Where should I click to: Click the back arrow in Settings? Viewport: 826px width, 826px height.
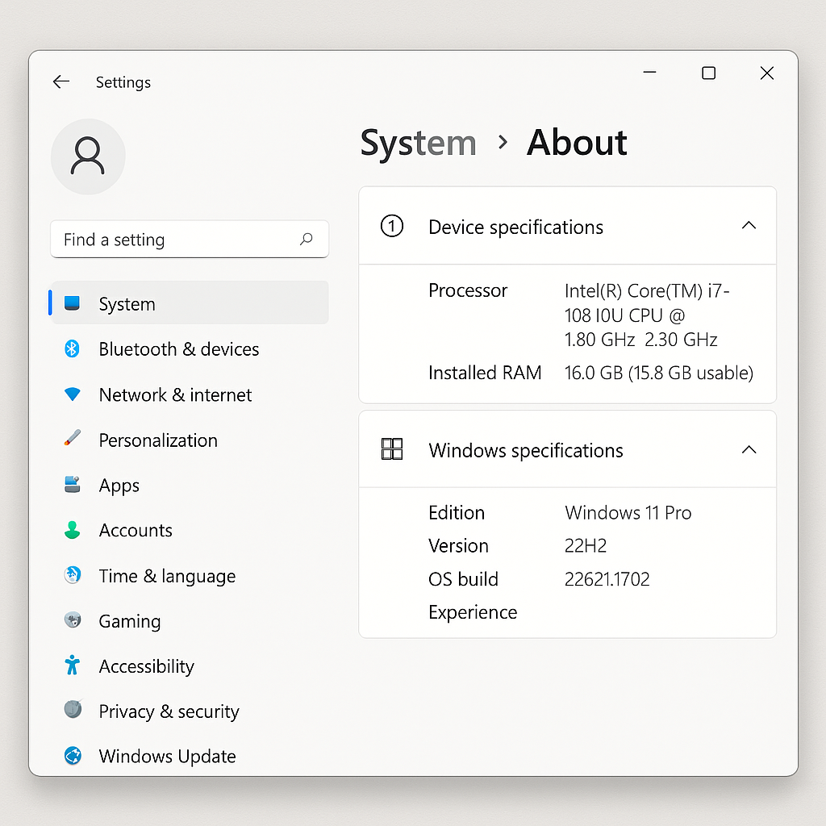click(x=61, y=81)
